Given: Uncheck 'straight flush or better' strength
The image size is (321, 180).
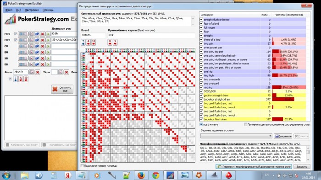Looking at the screenshot, I should coord(201,20).
